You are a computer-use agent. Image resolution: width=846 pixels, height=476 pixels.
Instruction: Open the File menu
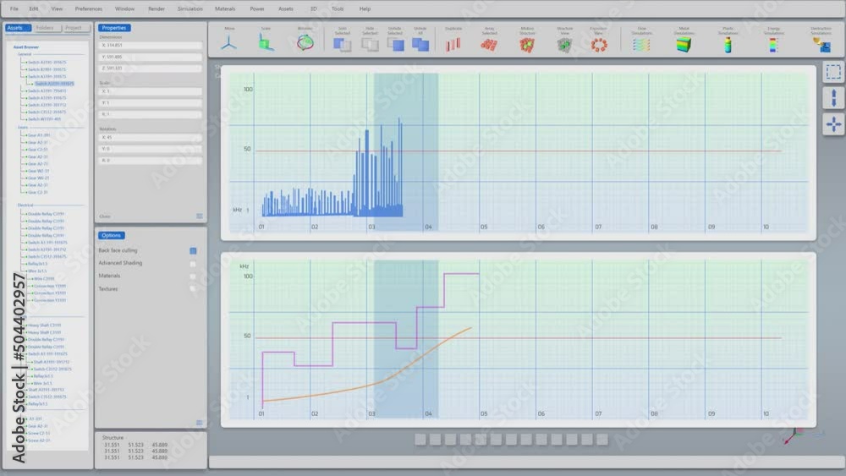coord(14,8)
